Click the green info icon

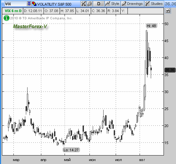point(7,18)
